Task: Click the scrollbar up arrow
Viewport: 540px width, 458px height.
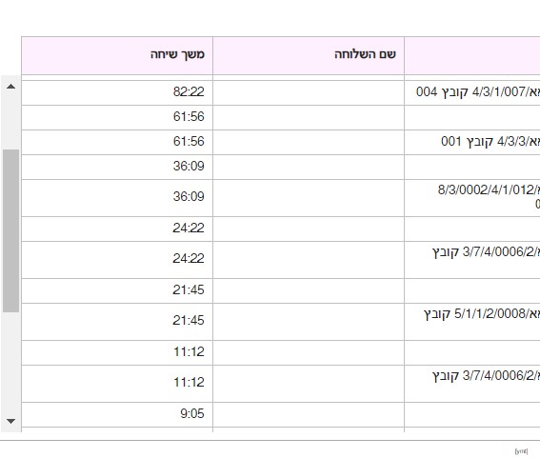Action: 10,87
